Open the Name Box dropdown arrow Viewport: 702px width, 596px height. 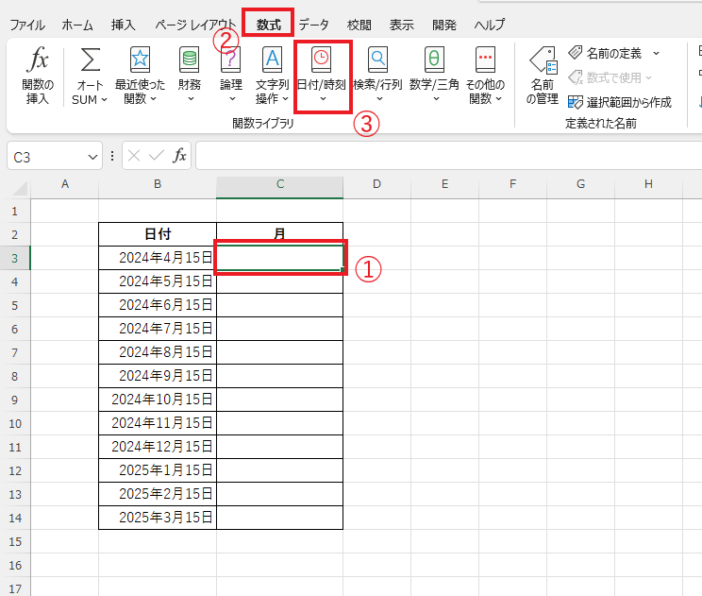tap(92, 158)
